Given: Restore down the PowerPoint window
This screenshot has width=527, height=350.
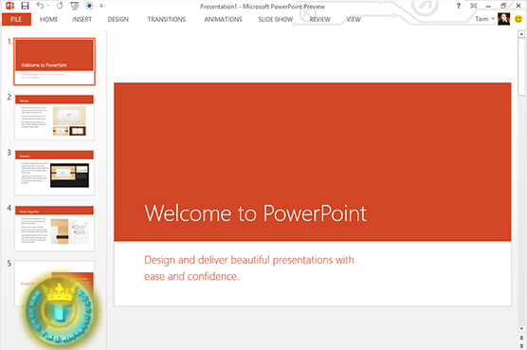Looking at the screenshot, I should coord(503,6).
